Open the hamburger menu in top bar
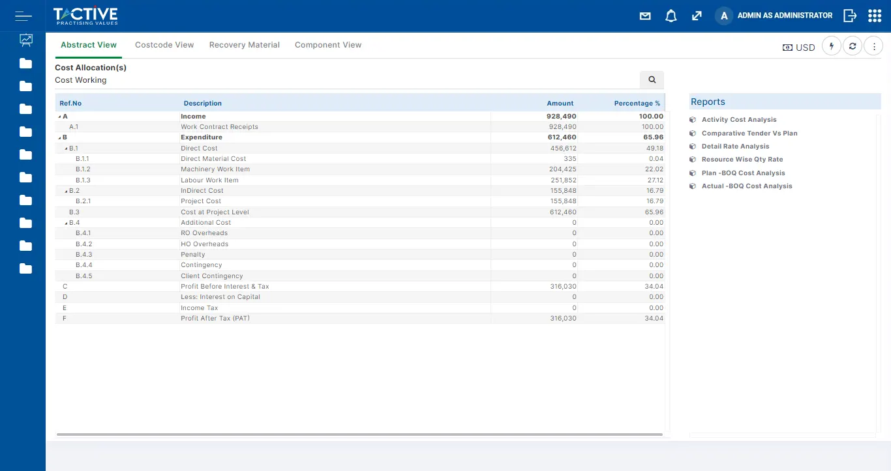 point(23,16)
